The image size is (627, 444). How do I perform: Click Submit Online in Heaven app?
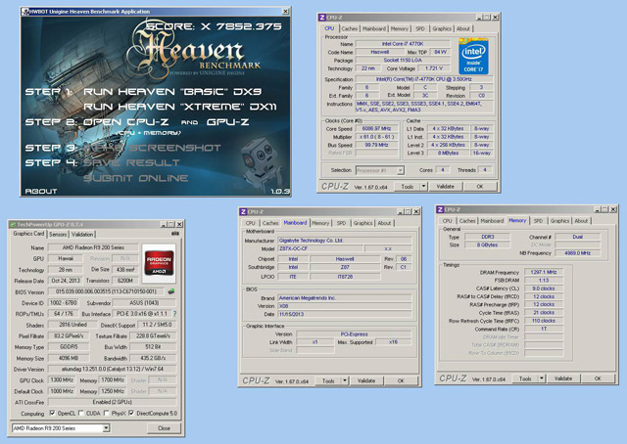click(135, 178)
